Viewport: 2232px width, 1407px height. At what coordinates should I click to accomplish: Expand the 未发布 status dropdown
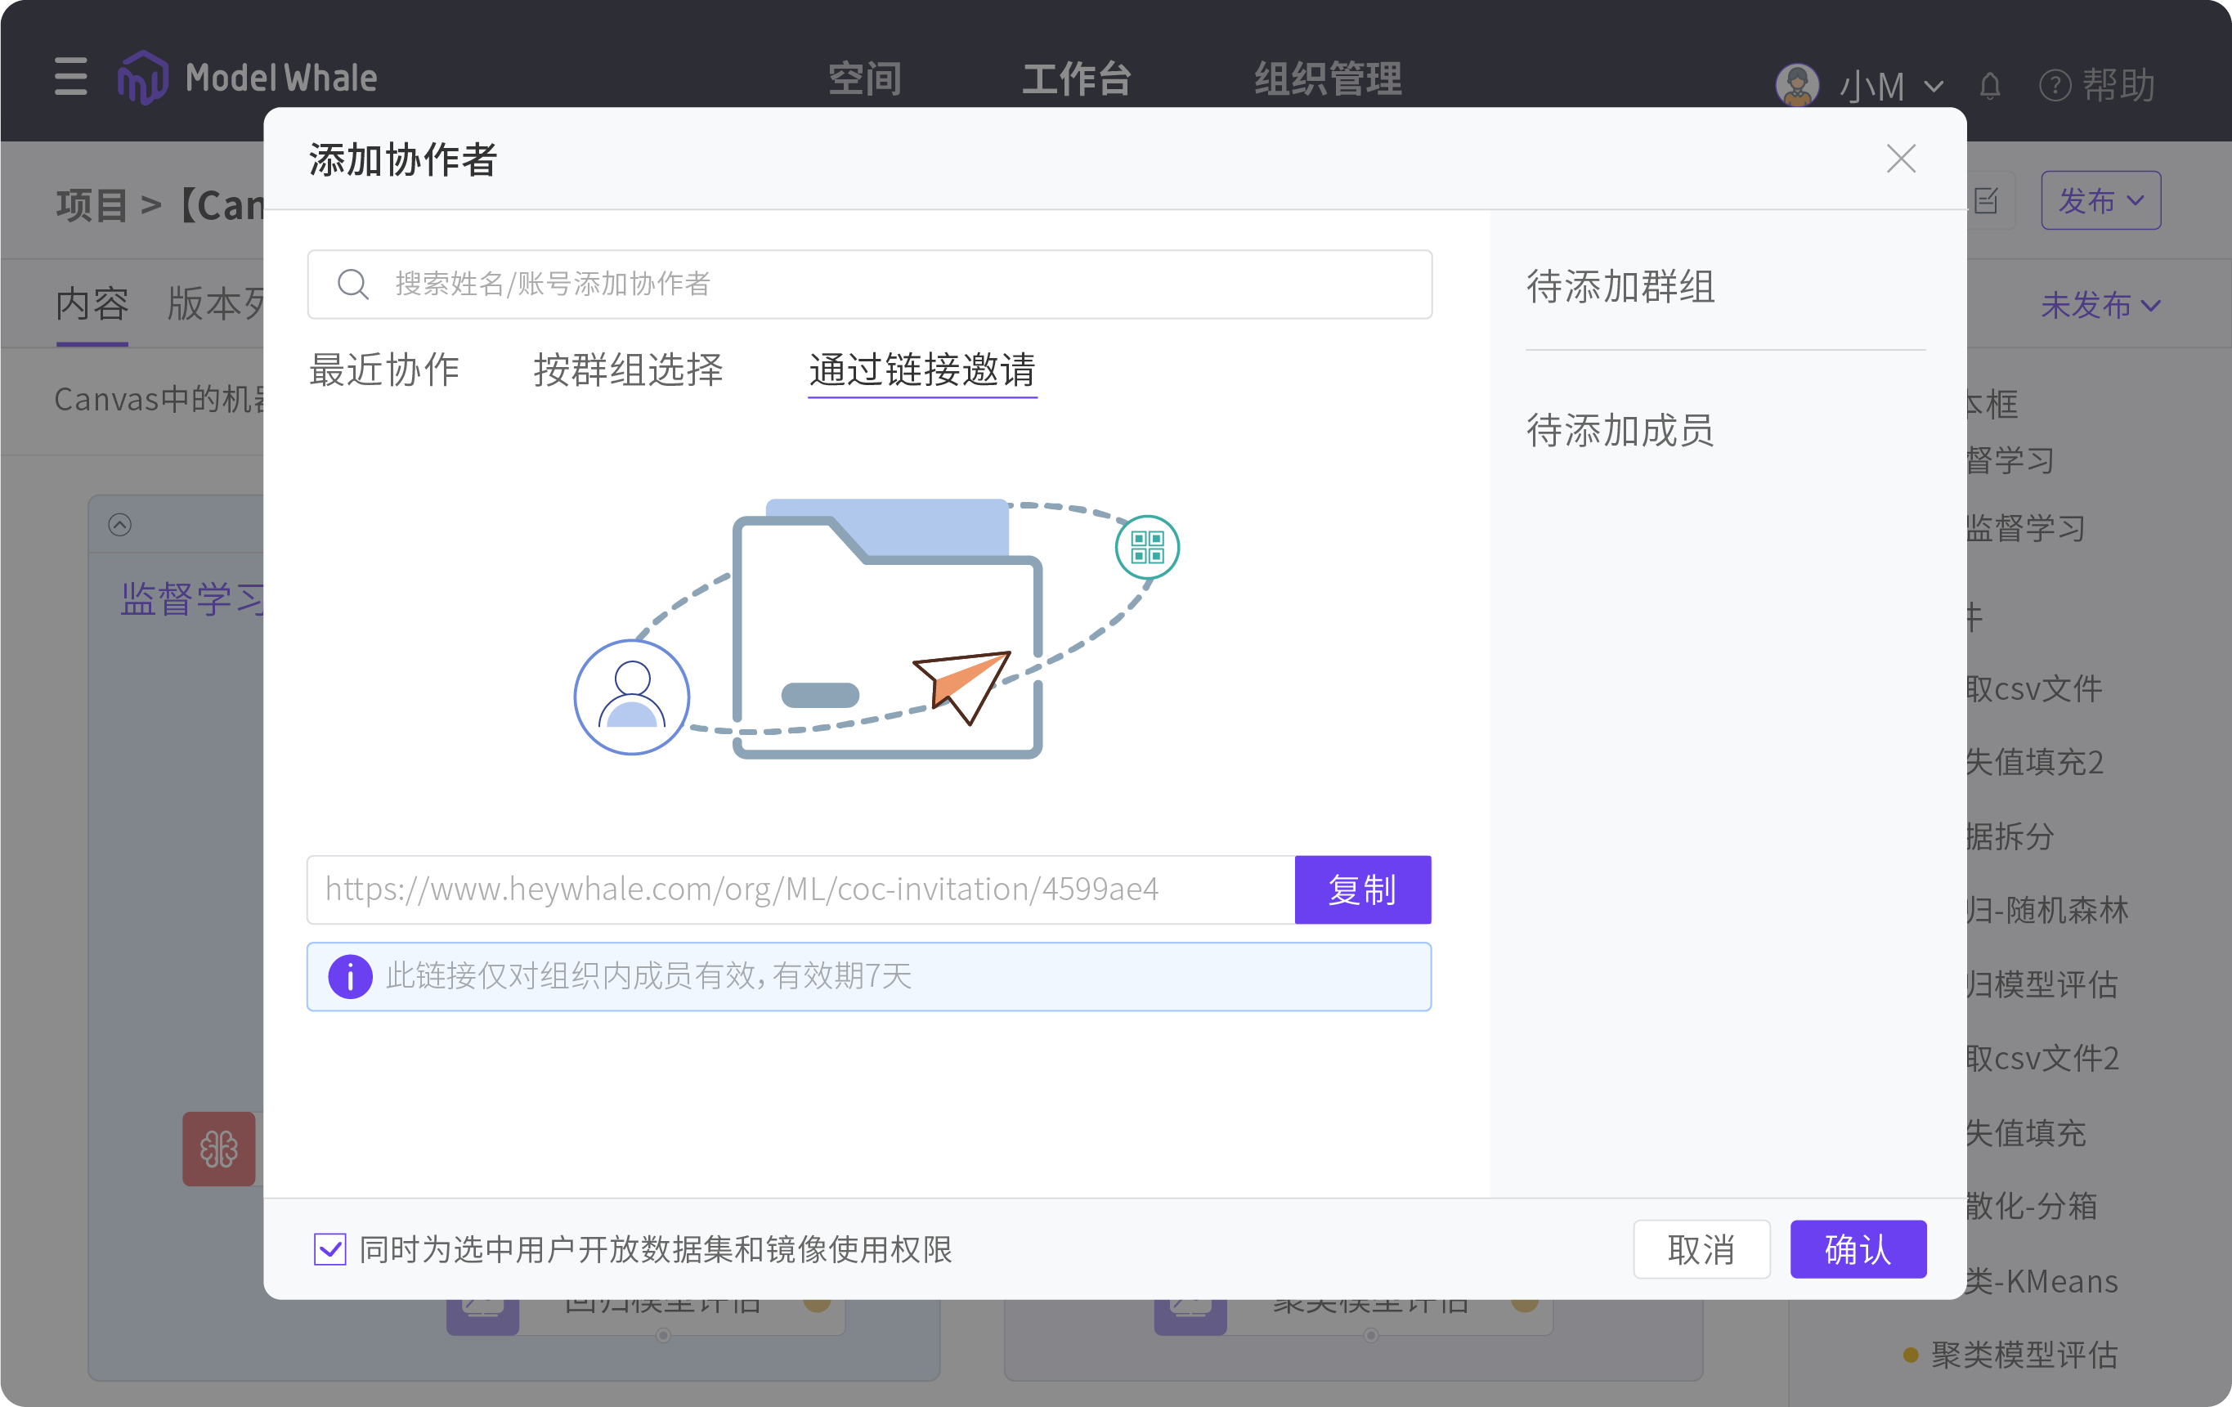pyautogui.click(x=2100, y=305)
